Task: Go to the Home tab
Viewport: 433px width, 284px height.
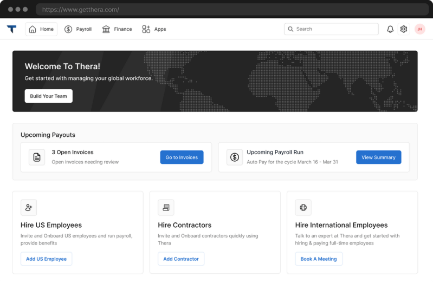Action: point(41,29)
